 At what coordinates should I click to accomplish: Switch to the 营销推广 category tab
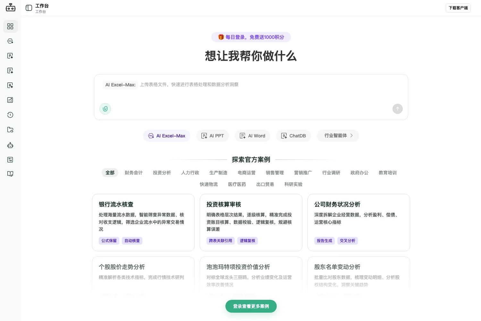click(x=303, y=173)
